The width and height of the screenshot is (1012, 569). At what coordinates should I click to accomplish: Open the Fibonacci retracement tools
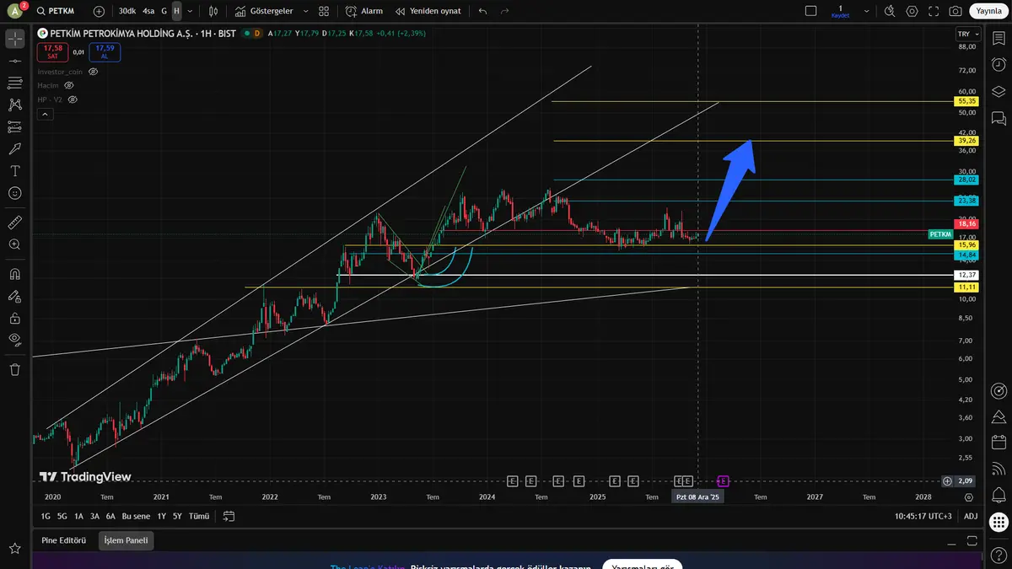pyautogui.click(x=14, y=83)
